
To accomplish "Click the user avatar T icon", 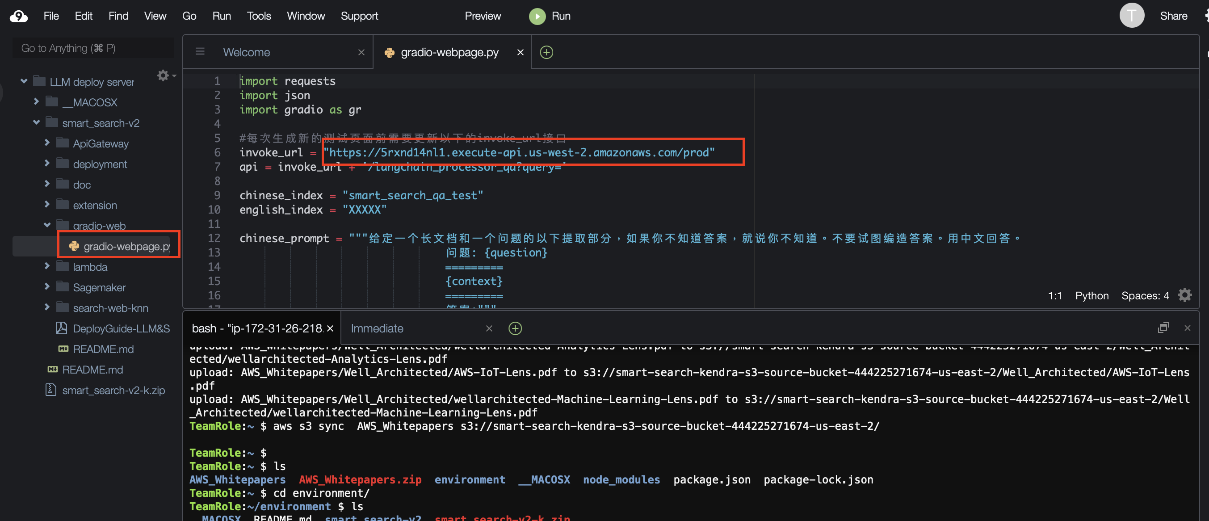I will tap(1132, 16).
